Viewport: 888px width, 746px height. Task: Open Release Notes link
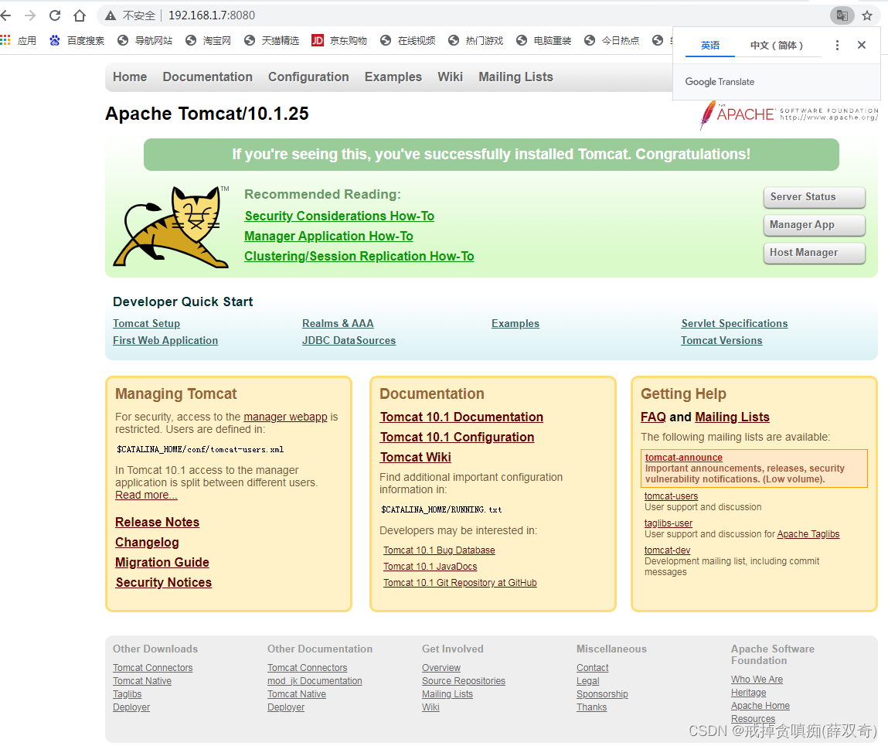coord(158,523)
